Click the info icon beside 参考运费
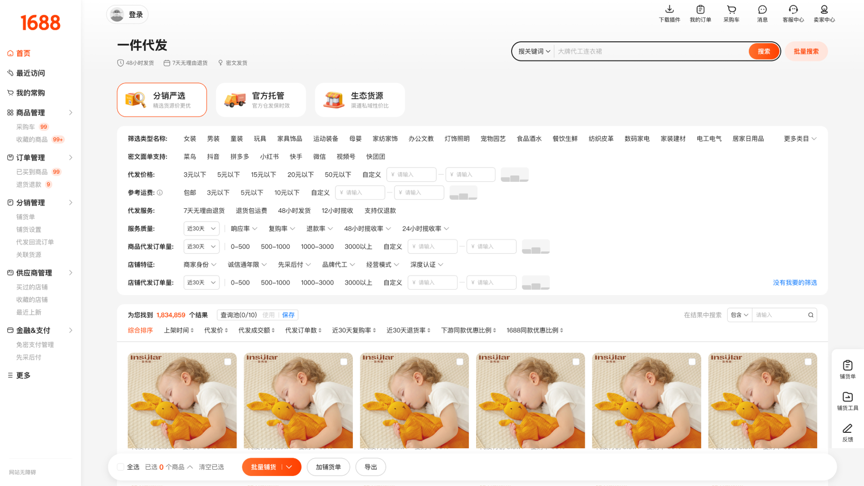This screenshot has width=864, height=486. (160, 193)
